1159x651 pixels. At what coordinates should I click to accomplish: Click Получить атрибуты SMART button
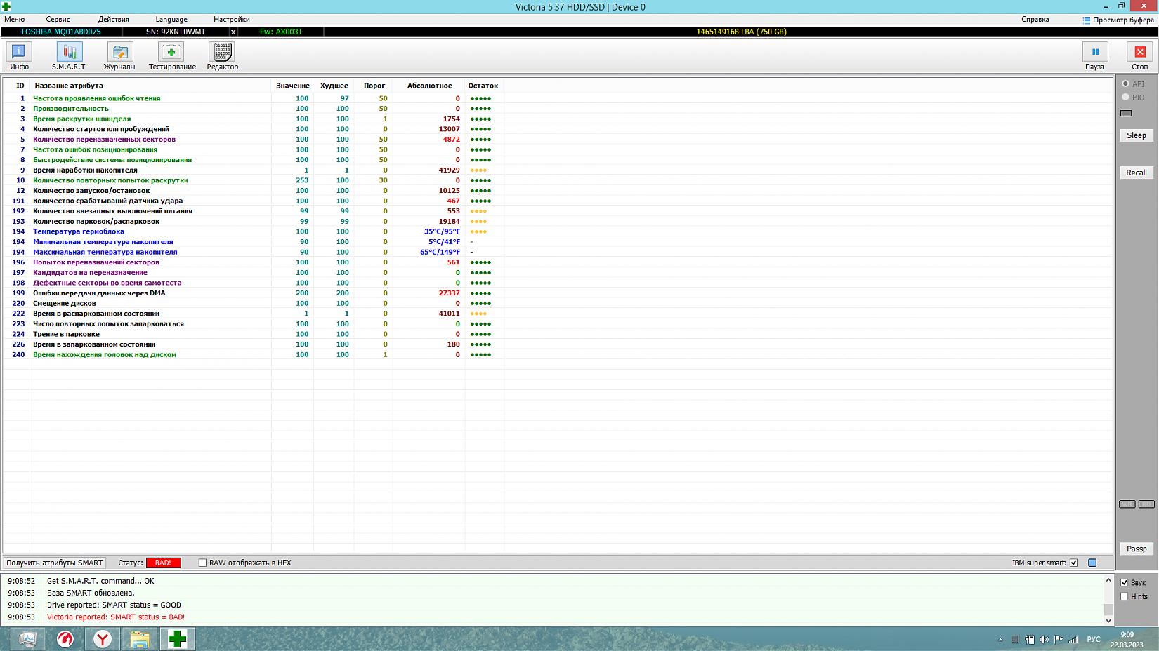click(x=55, y=563)
